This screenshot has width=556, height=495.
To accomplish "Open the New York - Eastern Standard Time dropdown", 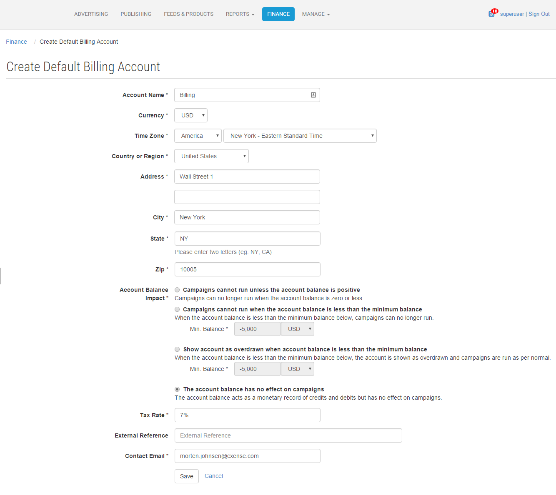I will click(300, 136).
